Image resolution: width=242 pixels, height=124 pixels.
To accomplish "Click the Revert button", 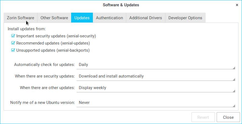I will (x=203, y=117).
